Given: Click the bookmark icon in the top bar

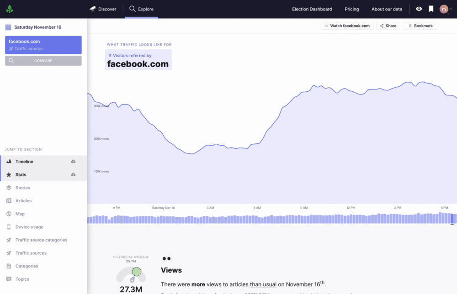Looking at the screenshot, I should point(430,9).
